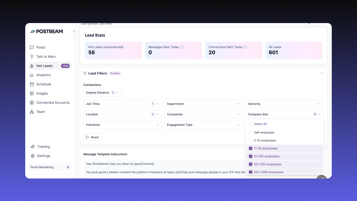Open Talk to Marv page

[50, 57]
